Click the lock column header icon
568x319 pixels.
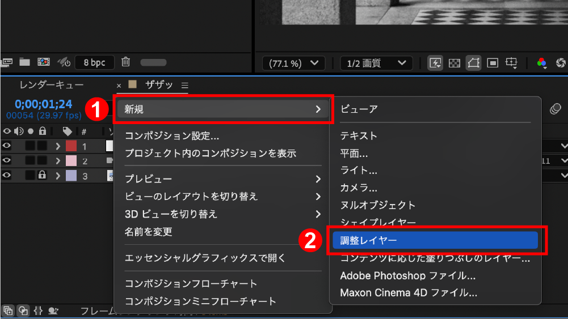43,130
